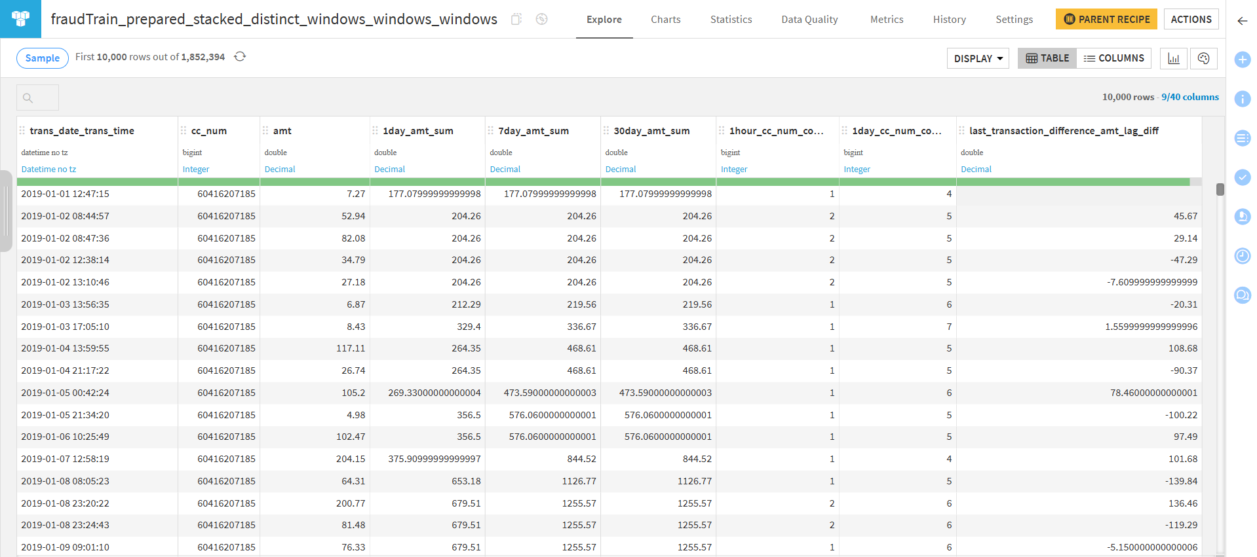Click the drag handle of 1day_cc_num_co… column
1257x557 pixels.
pos(845,131)
